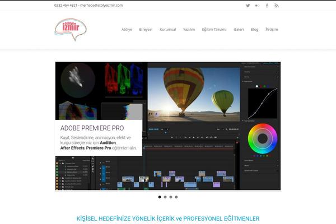Image resolution: width=336 pixels, height=224 pixels.
Task: Click the phone number 0232 464 4821
Action: pyautogui.click(x=66, y=6)
